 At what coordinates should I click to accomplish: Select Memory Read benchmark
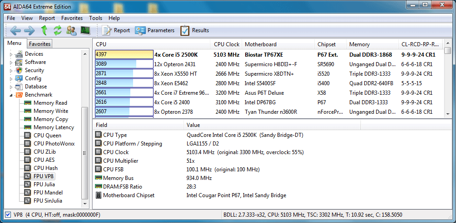tap(50, 103)
